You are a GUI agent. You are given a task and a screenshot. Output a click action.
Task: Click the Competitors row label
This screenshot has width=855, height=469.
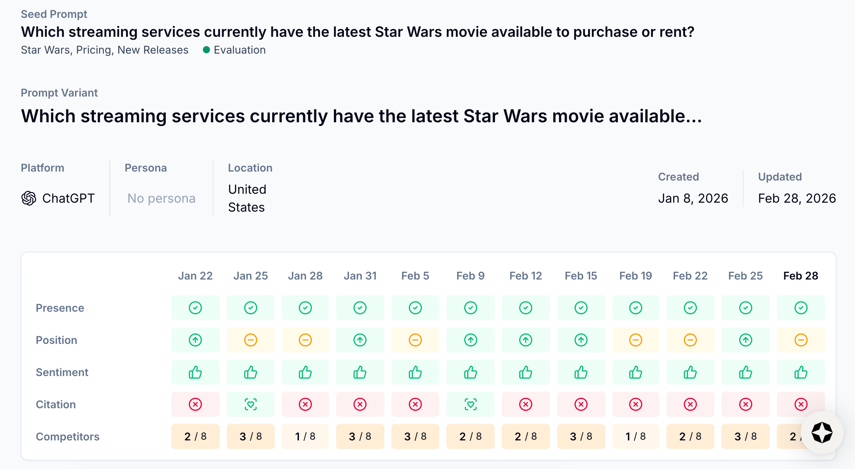tap(67, 436)
